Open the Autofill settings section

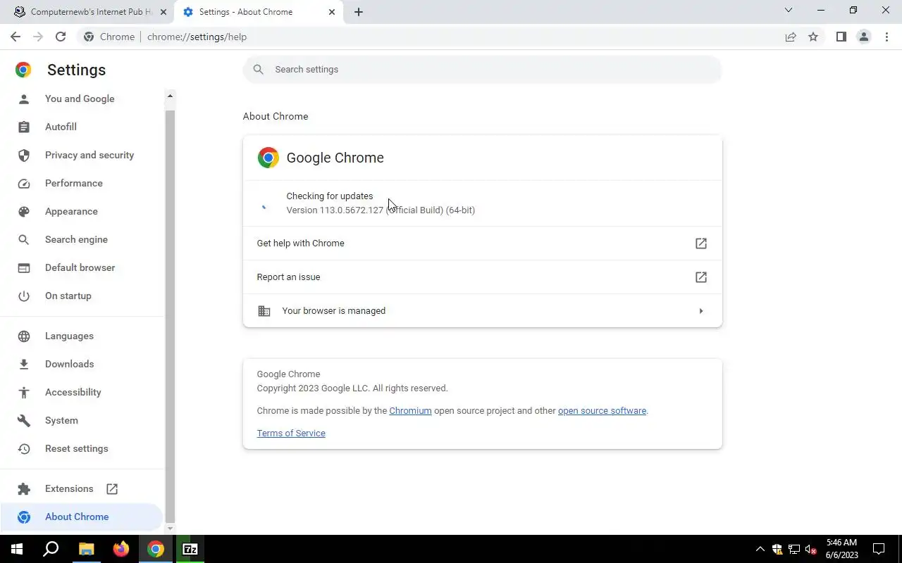pos(61,127)
